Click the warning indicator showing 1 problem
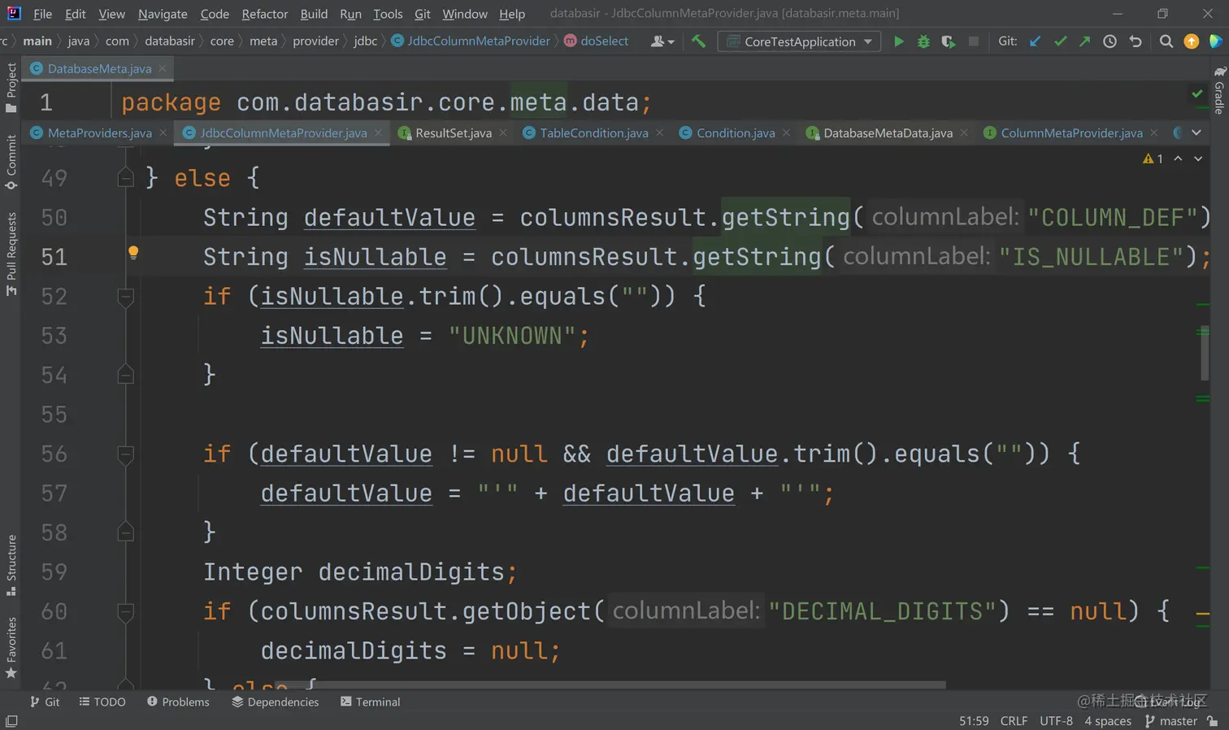 click(1153, 159)
